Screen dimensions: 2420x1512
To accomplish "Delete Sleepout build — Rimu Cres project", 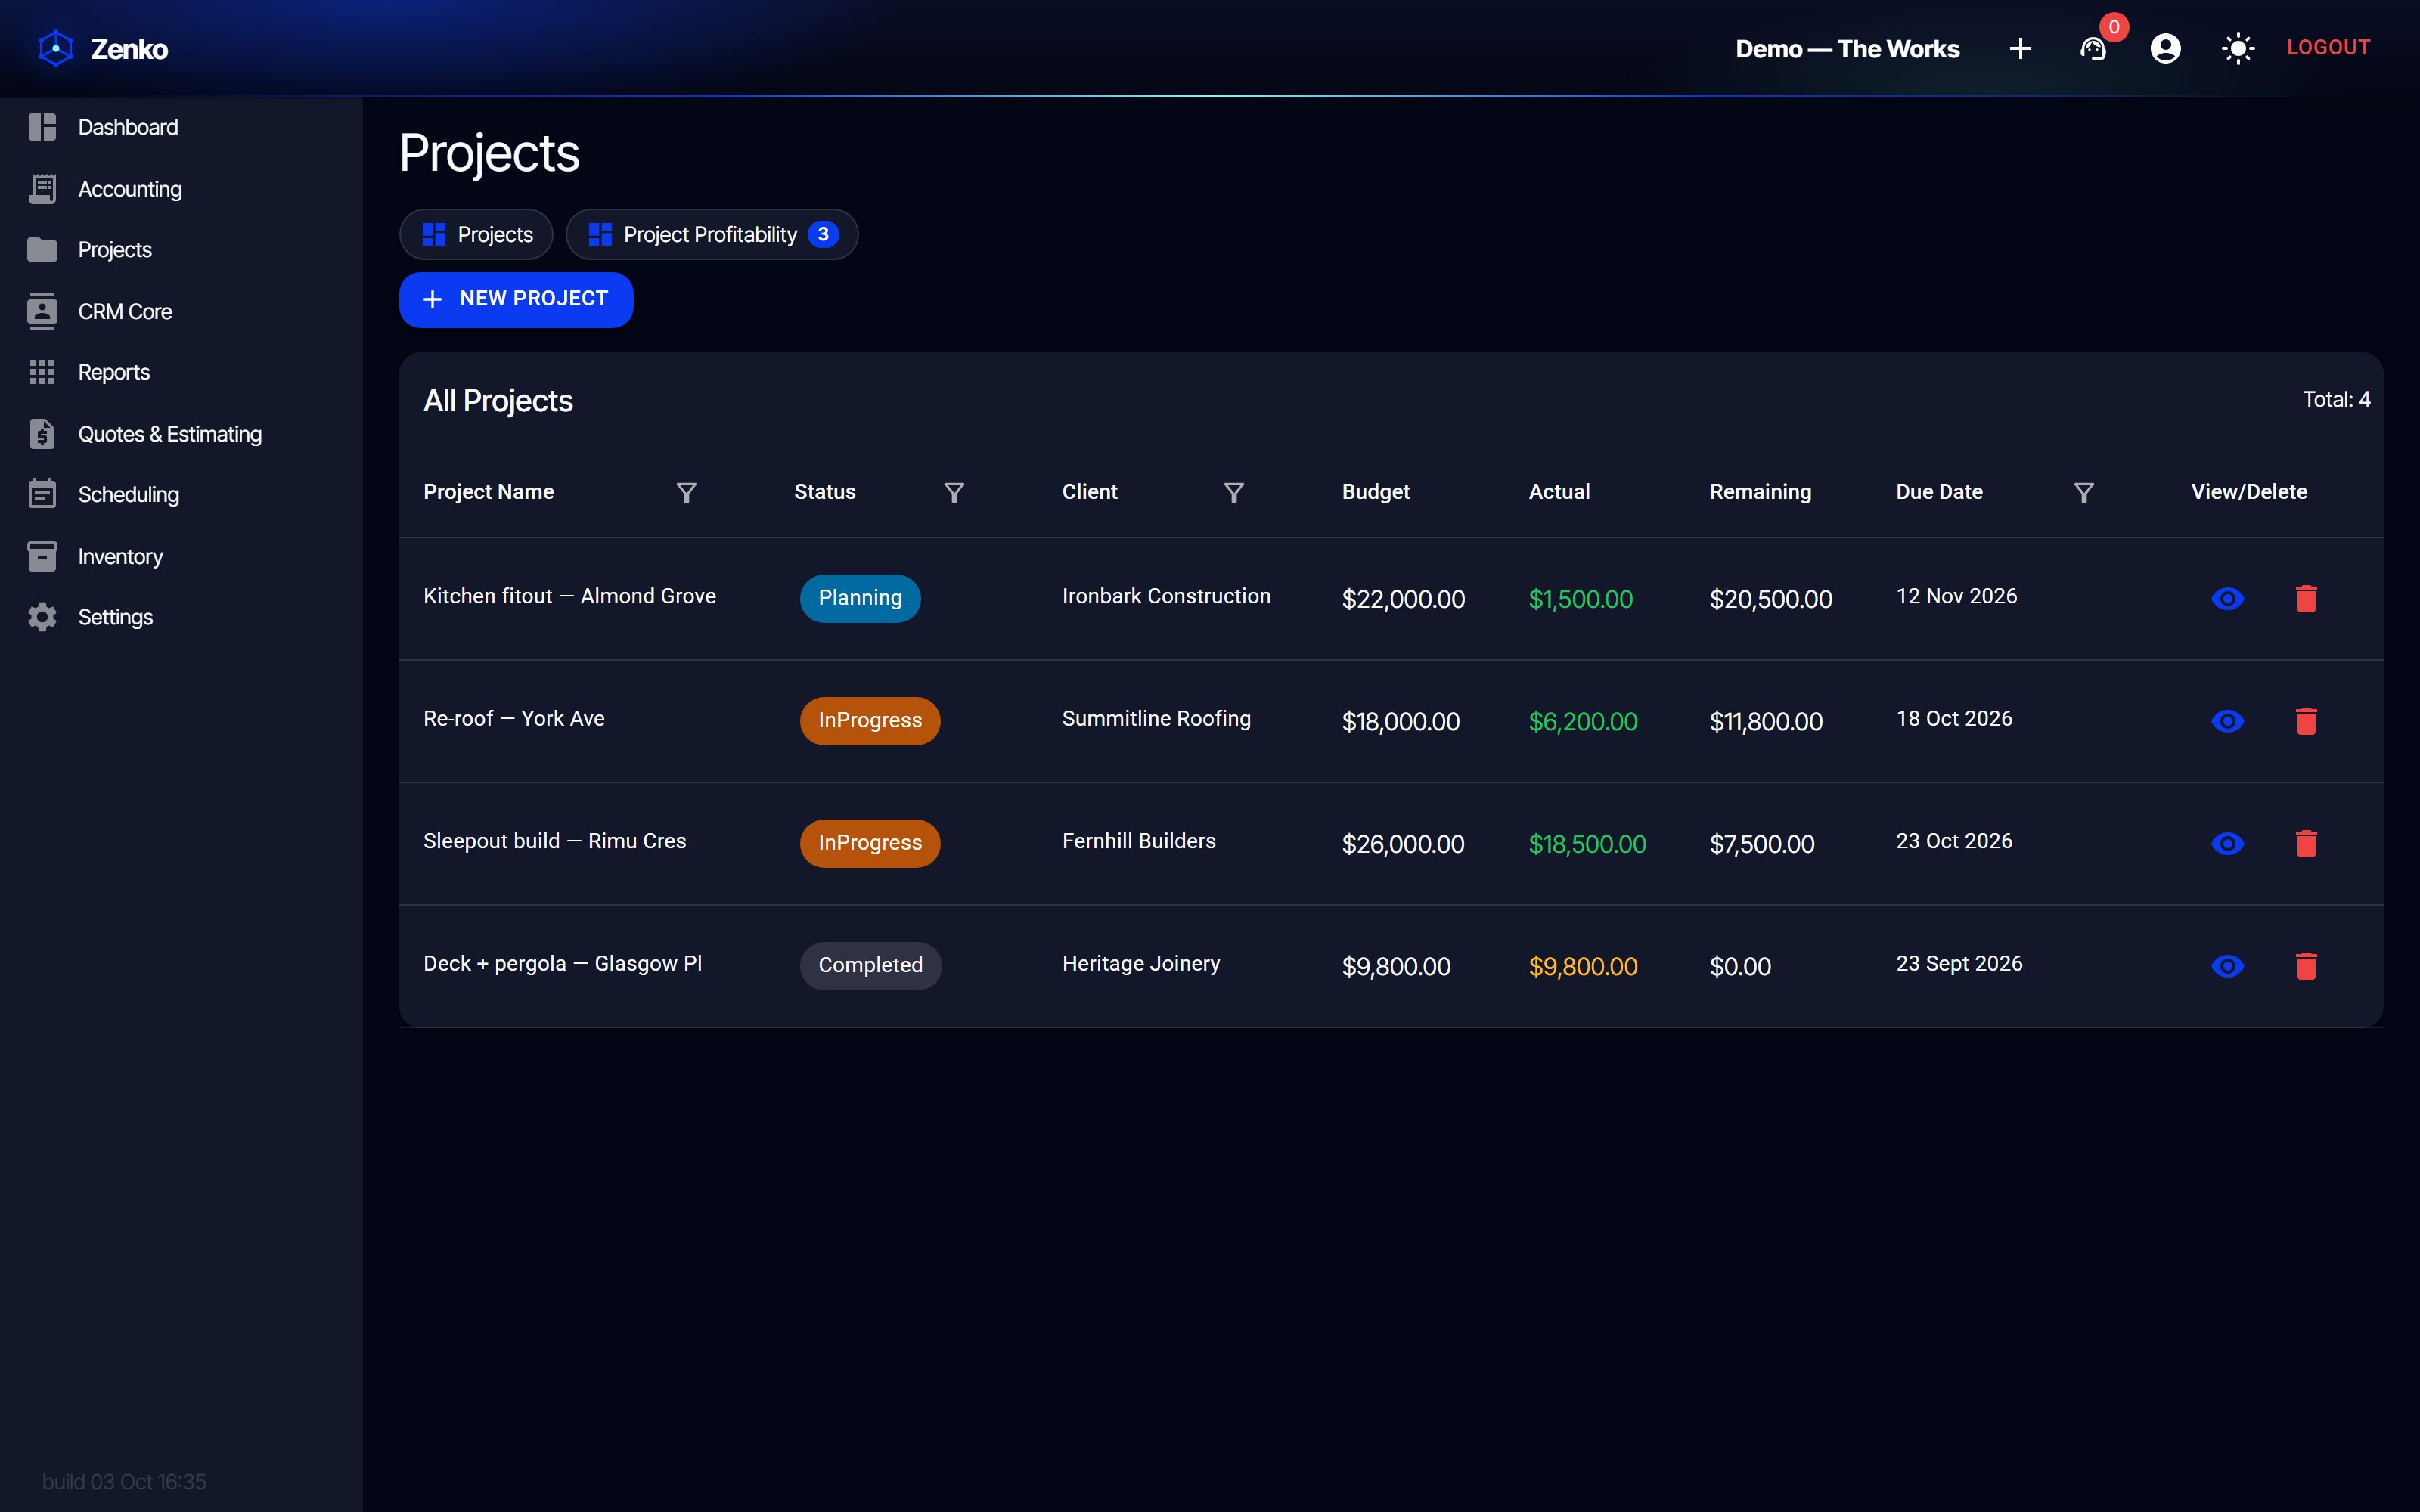I will point(2306,844).
